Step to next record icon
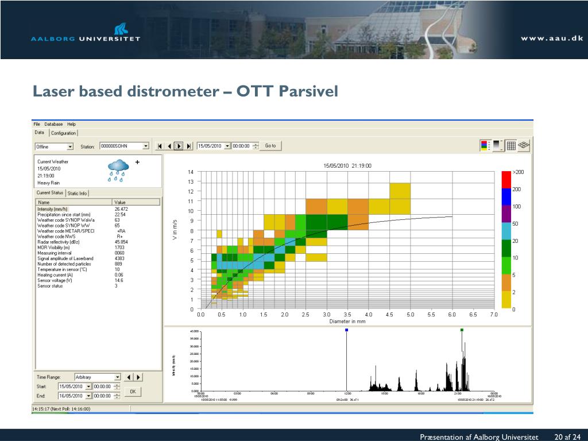 pyautogui.click(x=179, y=146)
